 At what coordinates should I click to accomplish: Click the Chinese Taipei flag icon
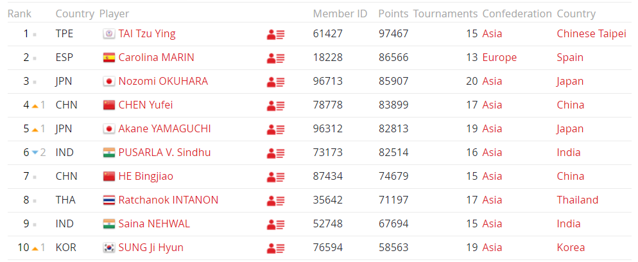(108, 34)
